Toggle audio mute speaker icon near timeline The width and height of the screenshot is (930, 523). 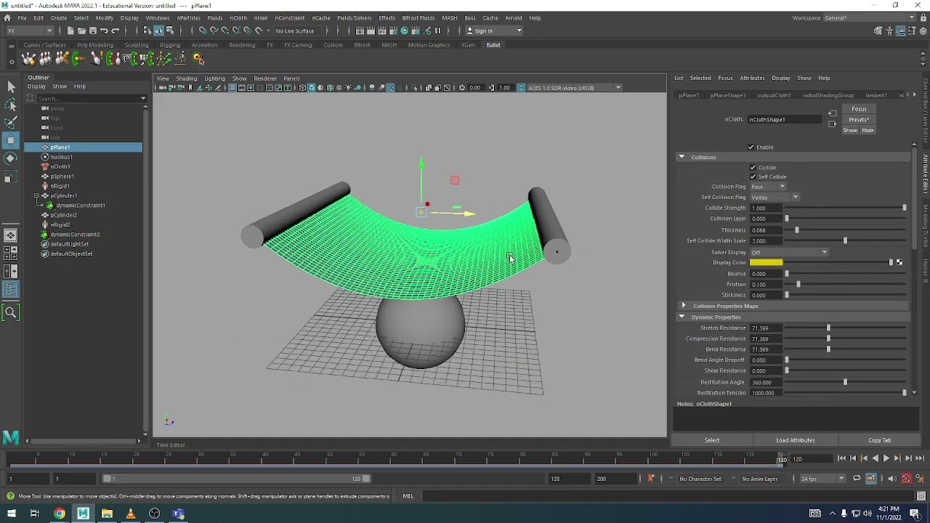click(891, 479)
